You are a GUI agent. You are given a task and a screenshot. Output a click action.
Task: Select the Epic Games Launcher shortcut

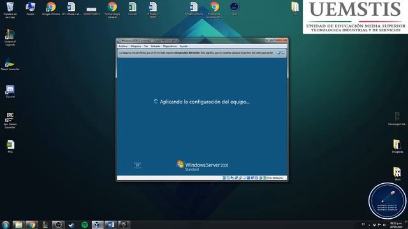(10, 120)
